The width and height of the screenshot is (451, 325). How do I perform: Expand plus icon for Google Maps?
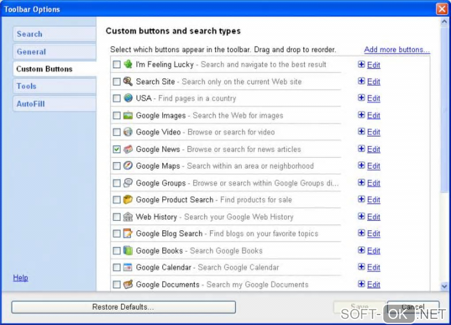pyautogui.click(x=362, y=165)
